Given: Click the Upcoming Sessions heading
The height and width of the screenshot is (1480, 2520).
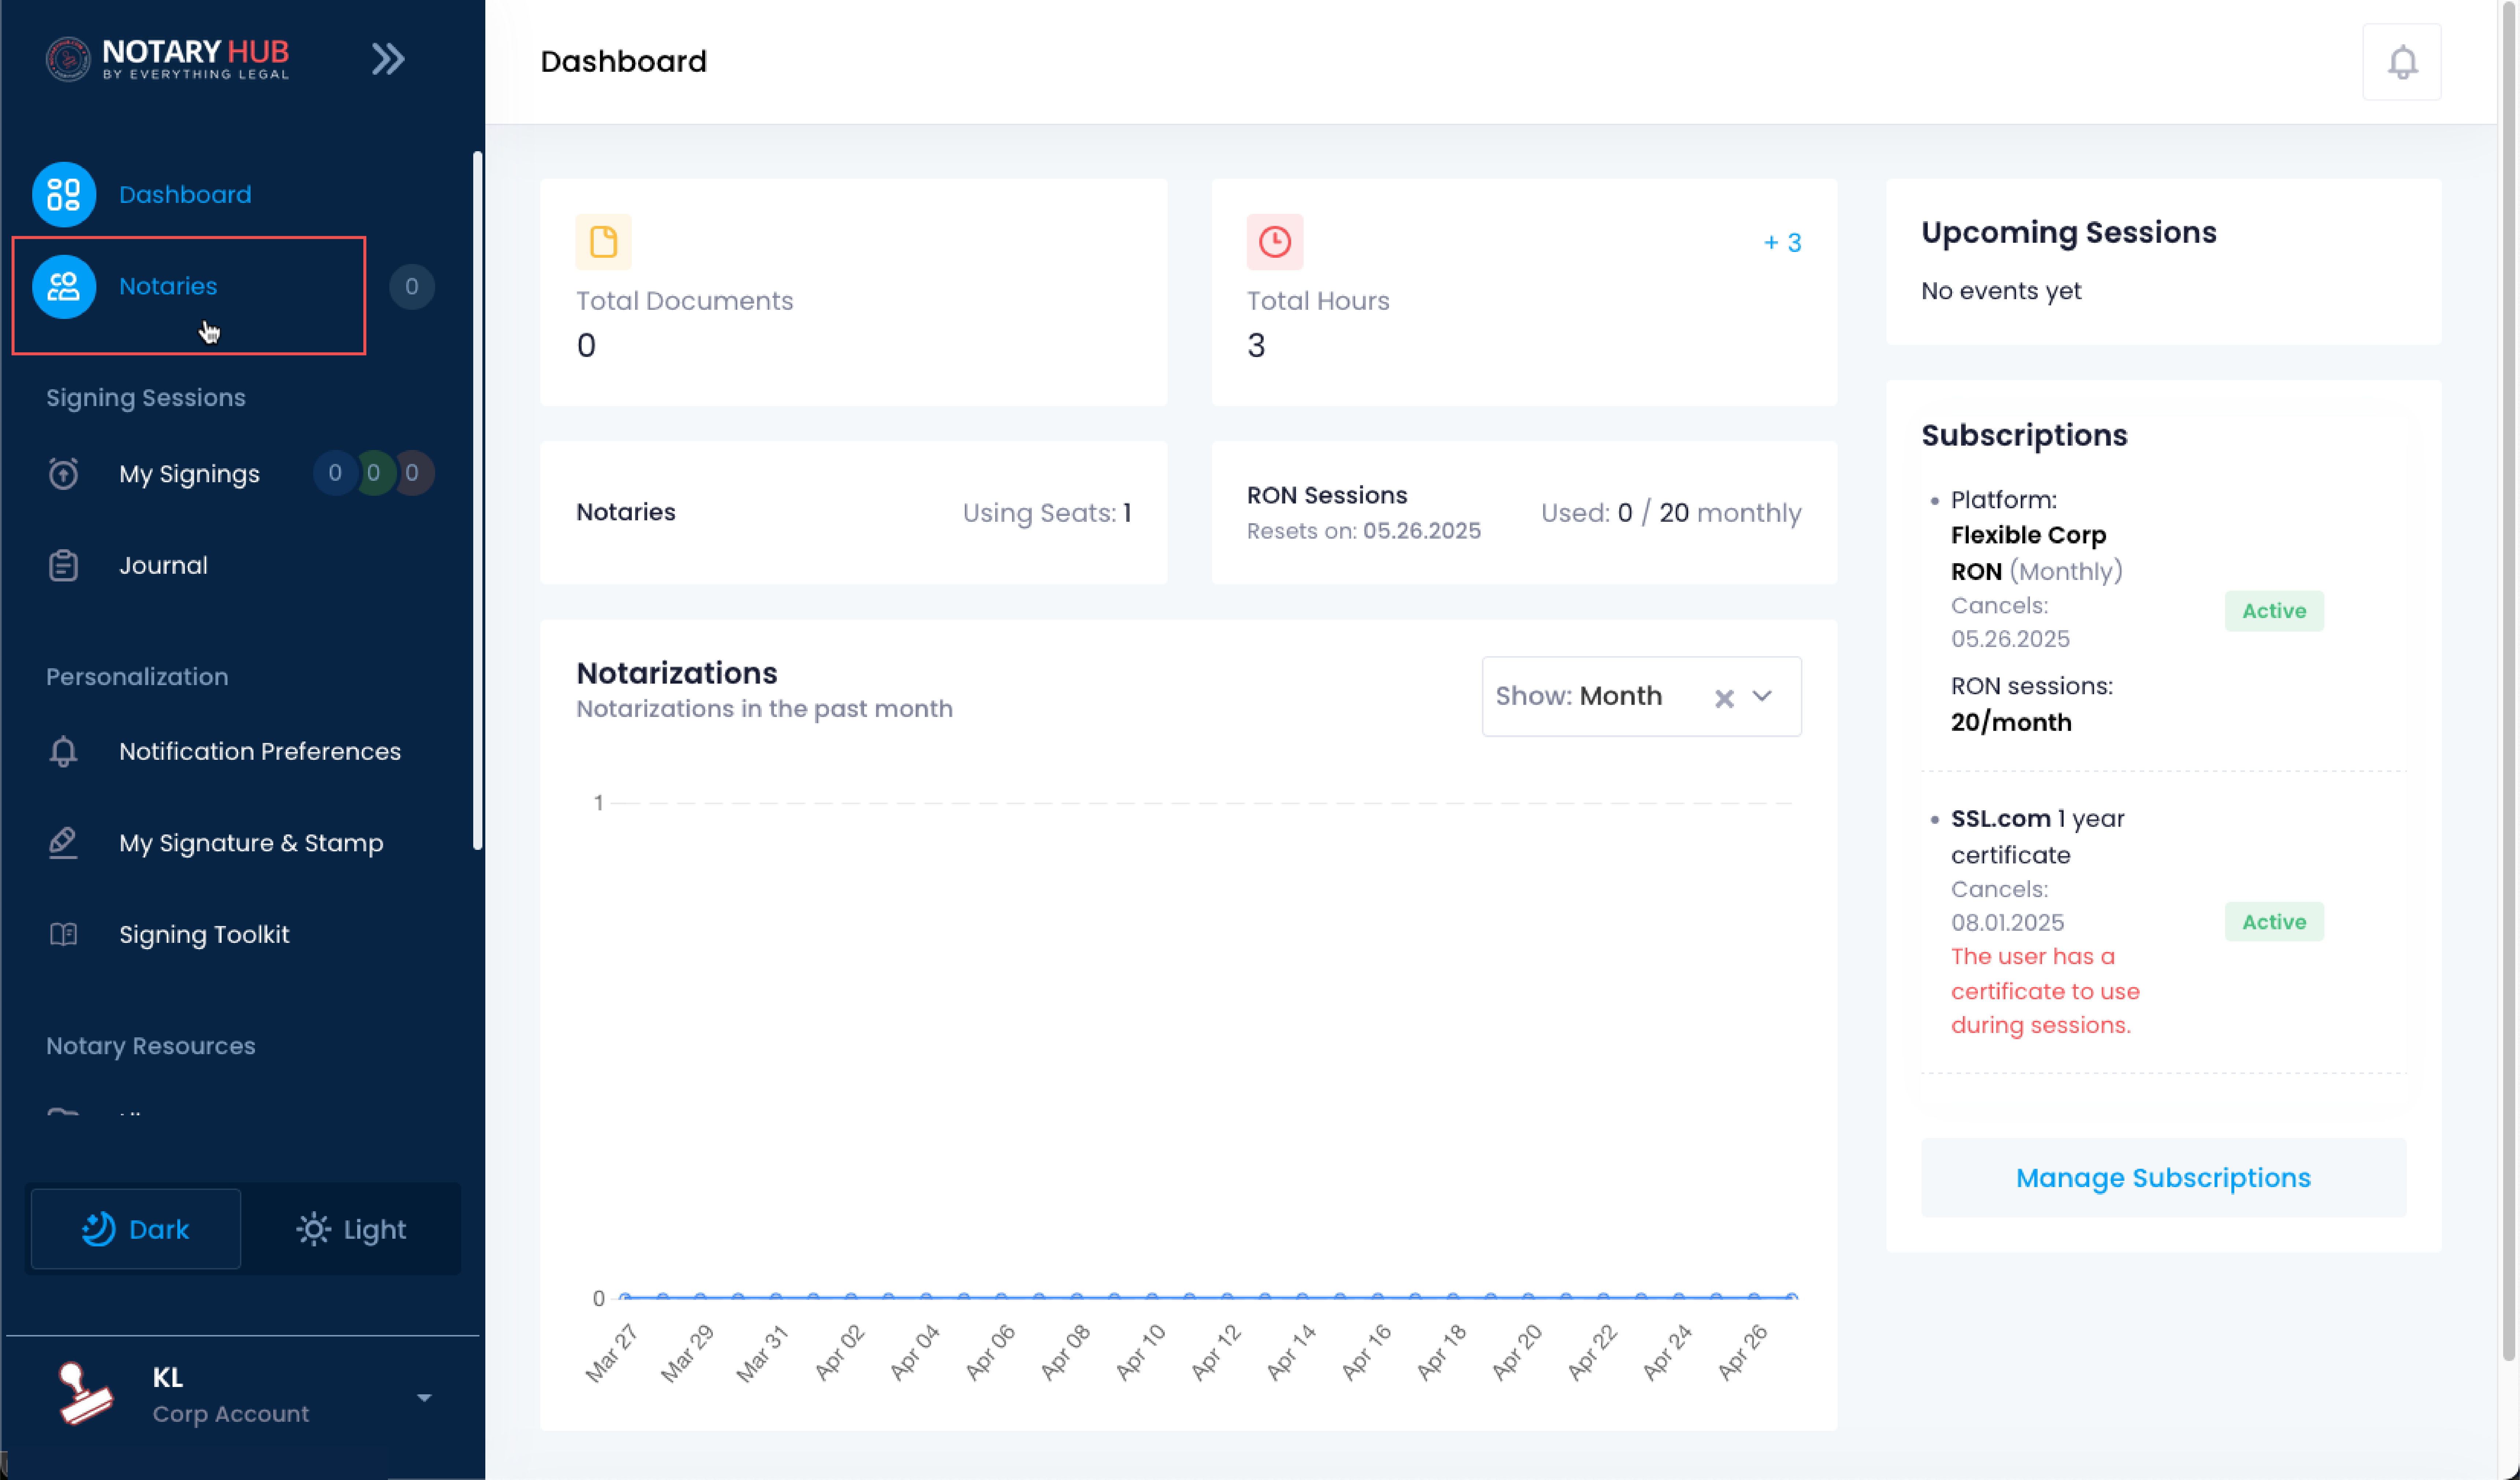Looking at the screenshot, I should 2069,232.
